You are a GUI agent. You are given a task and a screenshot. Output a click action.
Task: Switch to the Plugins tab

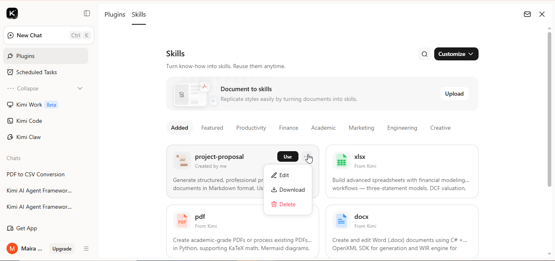(x=115, y=15)
